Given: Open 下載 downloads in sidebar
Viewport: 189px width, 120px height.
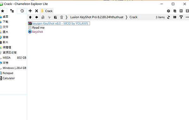Looking at the screenshot, I should coord(5,22).
